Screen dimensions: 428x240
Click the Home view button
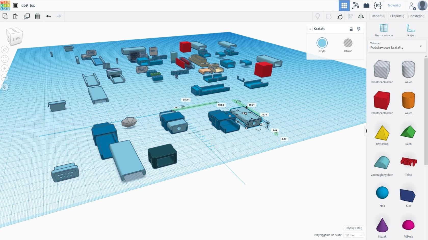pos(5,50)
